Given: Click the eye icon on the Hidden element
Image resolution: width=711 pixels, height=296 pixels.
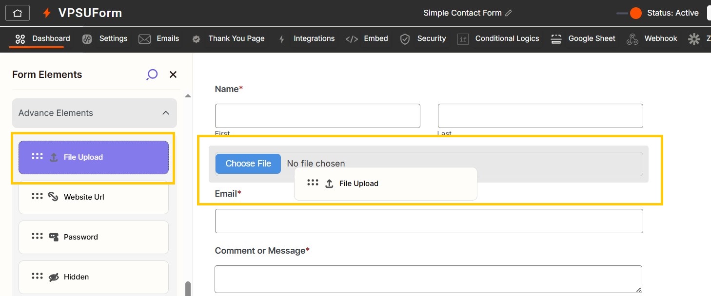Looking at the screenshot, I should pyautogui.click(x=53, y=277).
